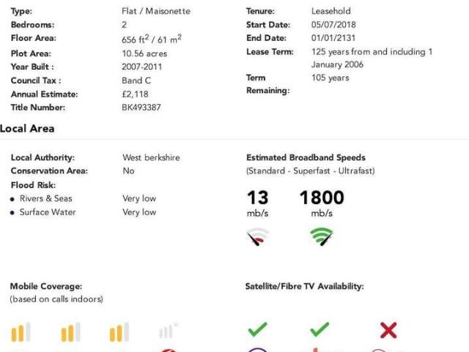This screenshot has height=352, width=469.
Task: Click the Local Area section heading
Action: (27, 128)
